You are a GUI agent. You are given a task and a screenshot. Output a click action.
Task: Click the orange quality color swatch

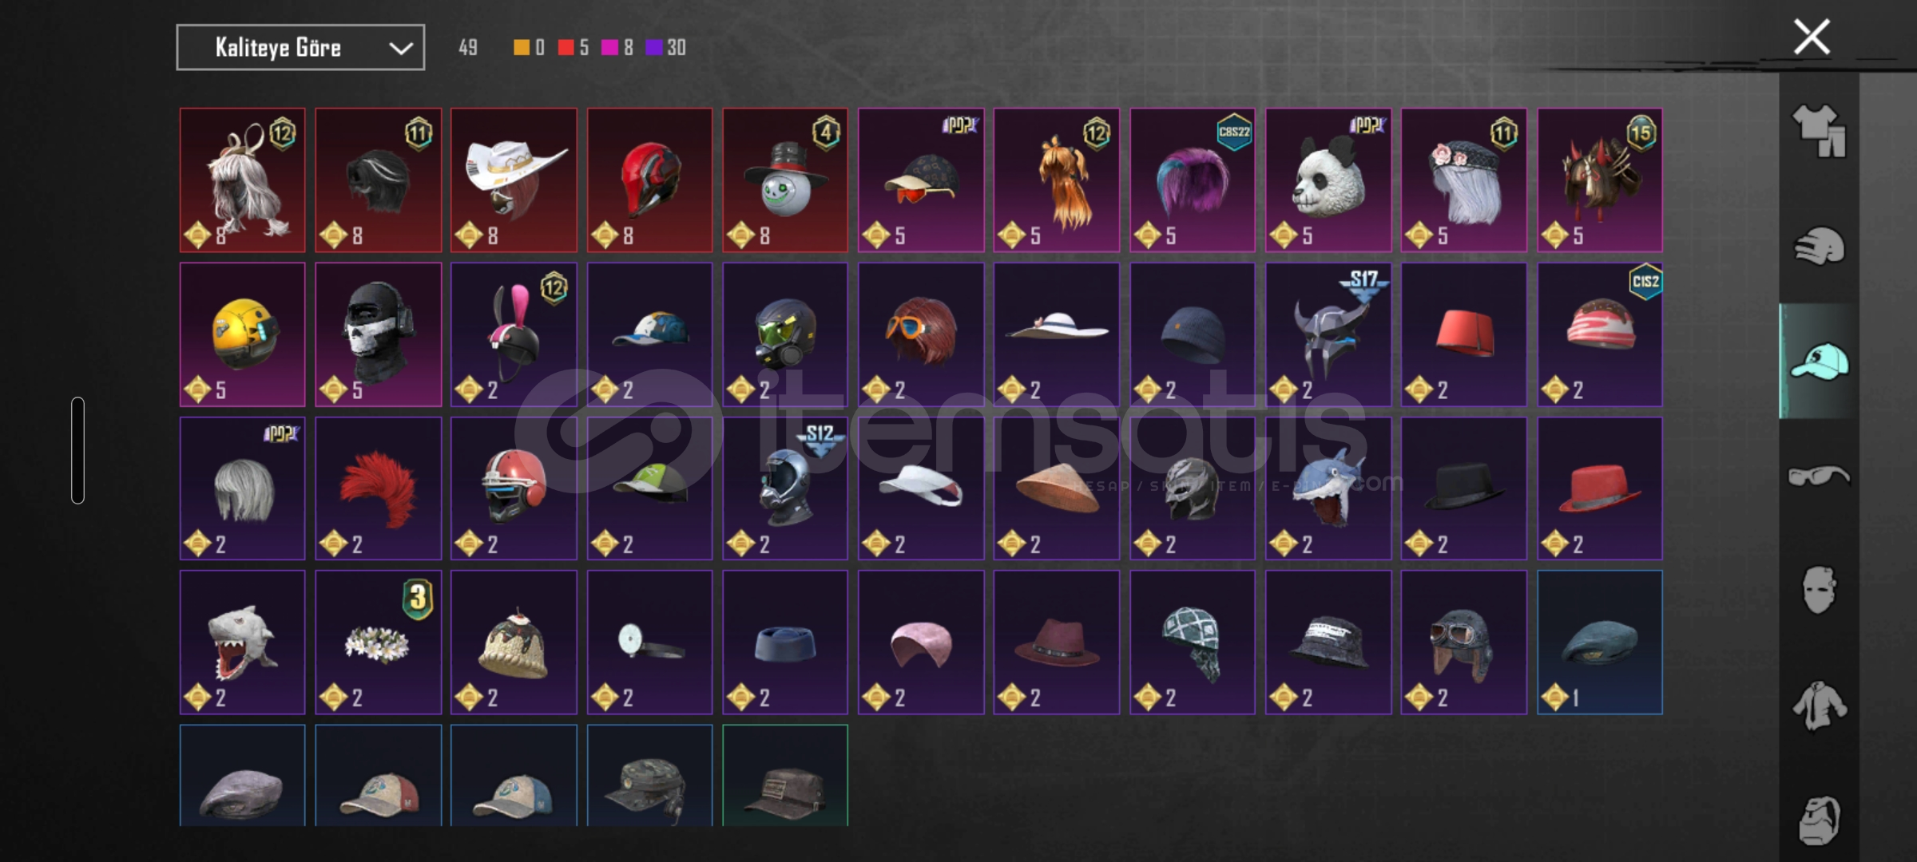tap(521, 48)
